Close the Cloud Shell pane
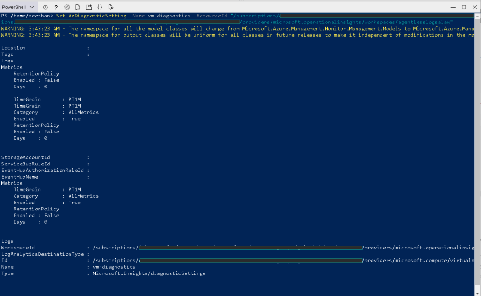Image resolution: width=481 pixels, height=296 pixels. click(x=474, y=7)
